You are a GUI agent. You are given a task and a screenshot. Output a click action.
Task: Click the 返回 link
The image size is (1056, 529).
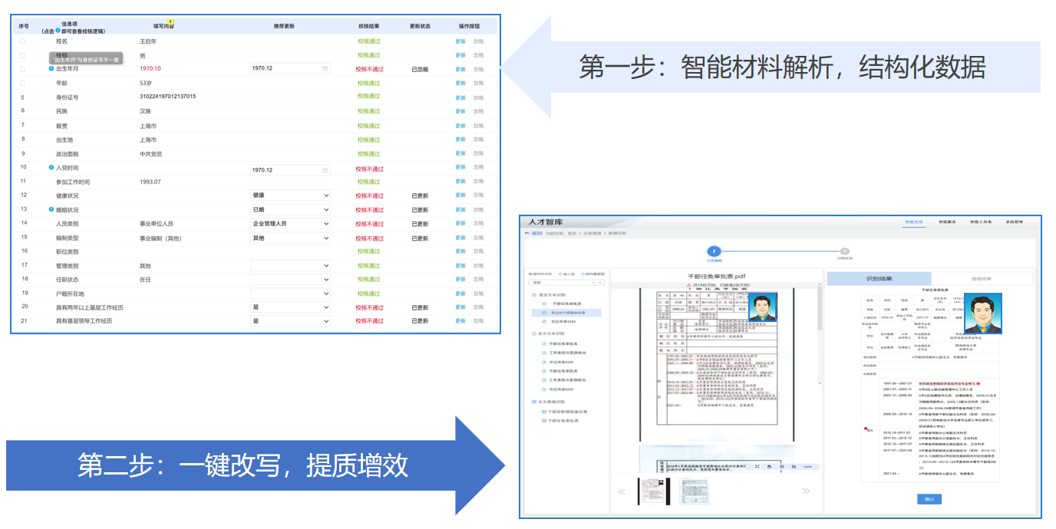(537, 233)
